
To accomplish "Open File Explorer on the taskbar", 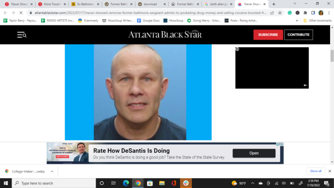I will click(162, 183).
